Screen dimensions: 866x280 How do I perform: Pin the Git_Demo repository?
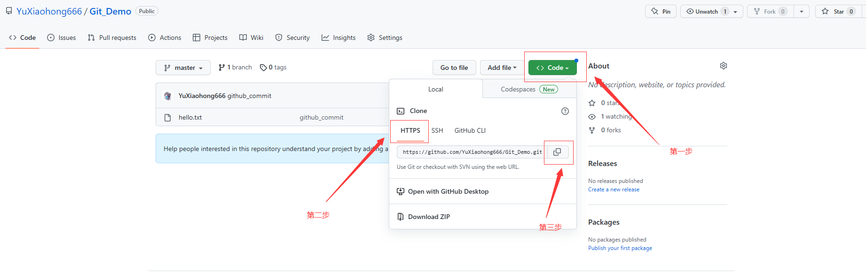(661, 12)
